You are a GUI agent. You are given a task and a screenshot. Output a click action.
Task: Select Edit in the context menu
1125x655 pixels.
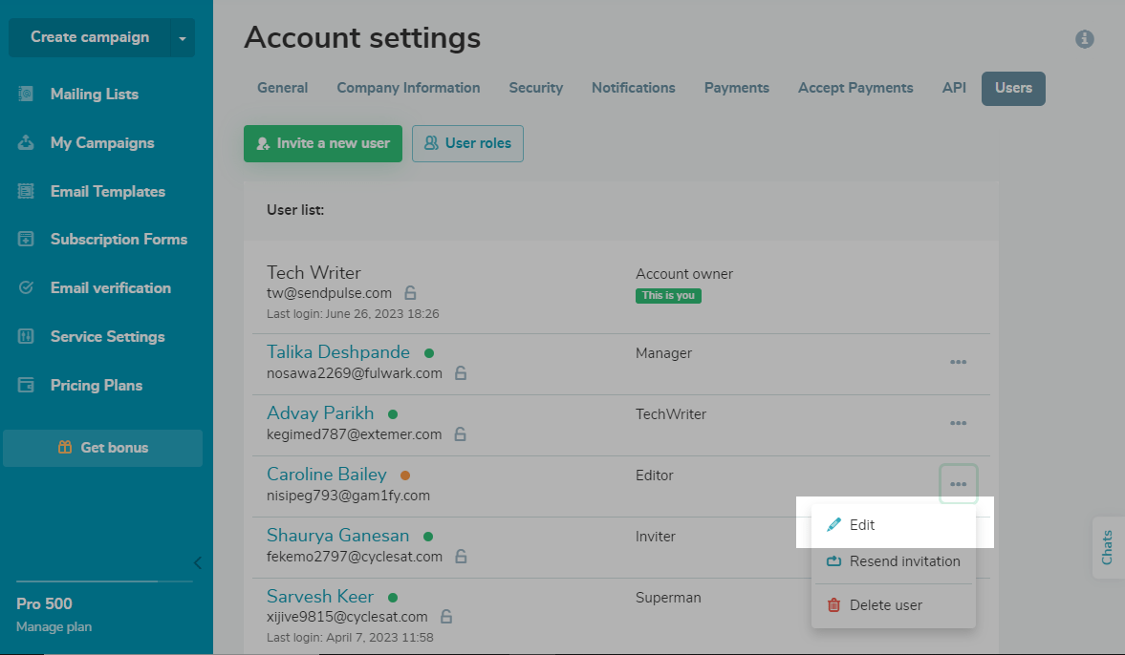point(862,524)
